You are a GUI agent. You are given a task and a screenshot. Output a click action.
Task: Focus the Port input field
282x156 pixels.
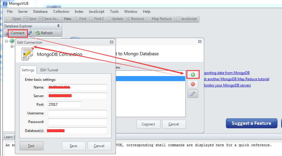coord(64,105)
